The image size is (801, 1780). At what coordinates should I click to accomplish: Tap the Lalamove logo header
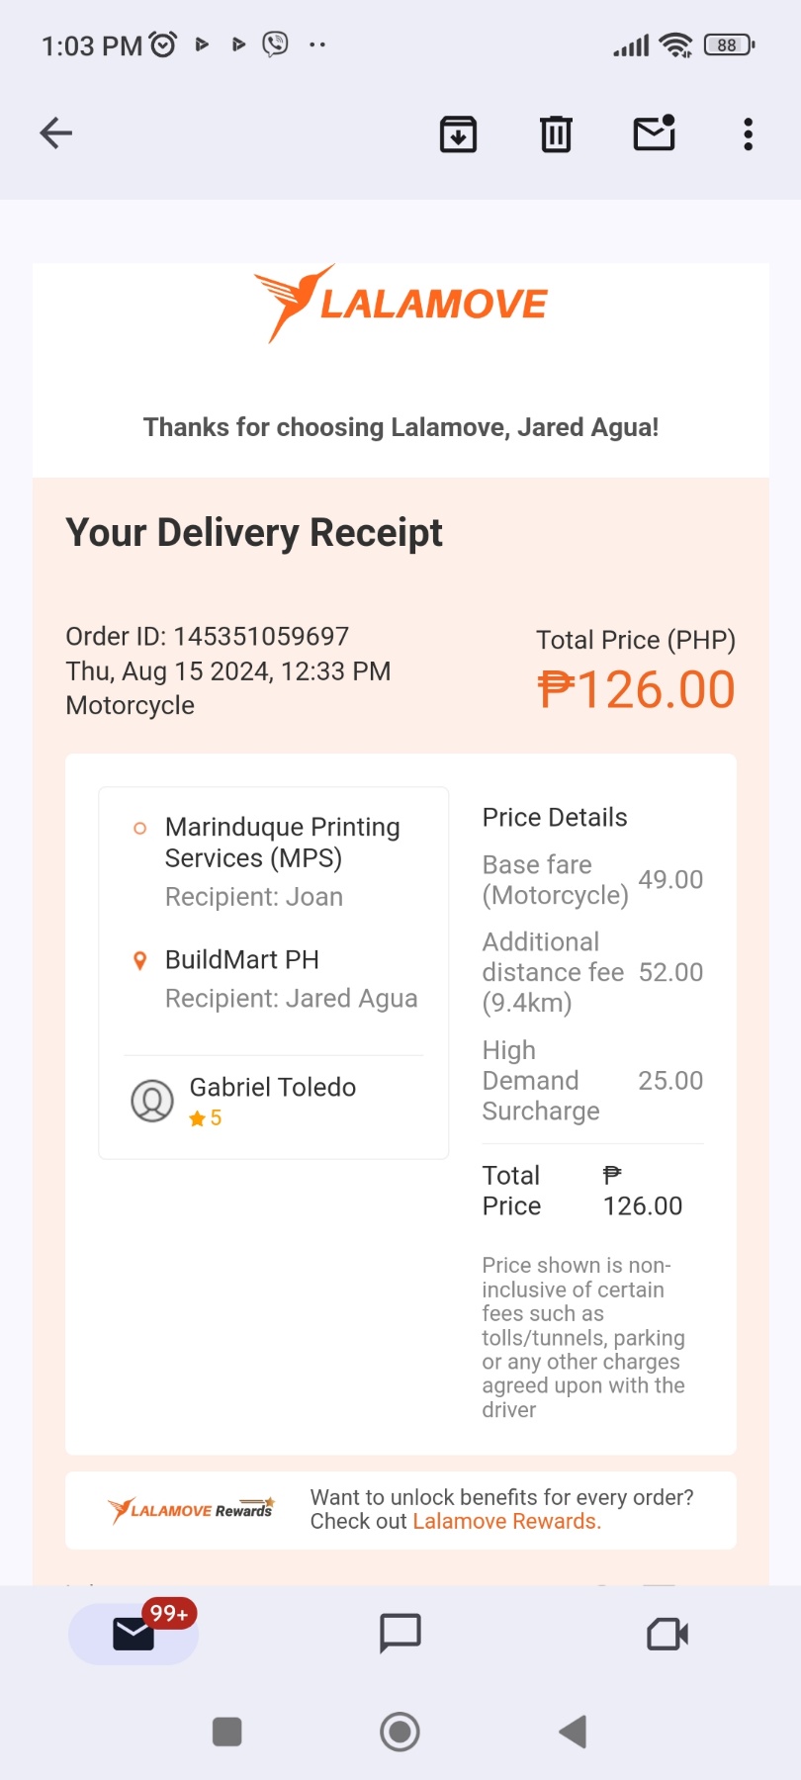tap(400, 304)
